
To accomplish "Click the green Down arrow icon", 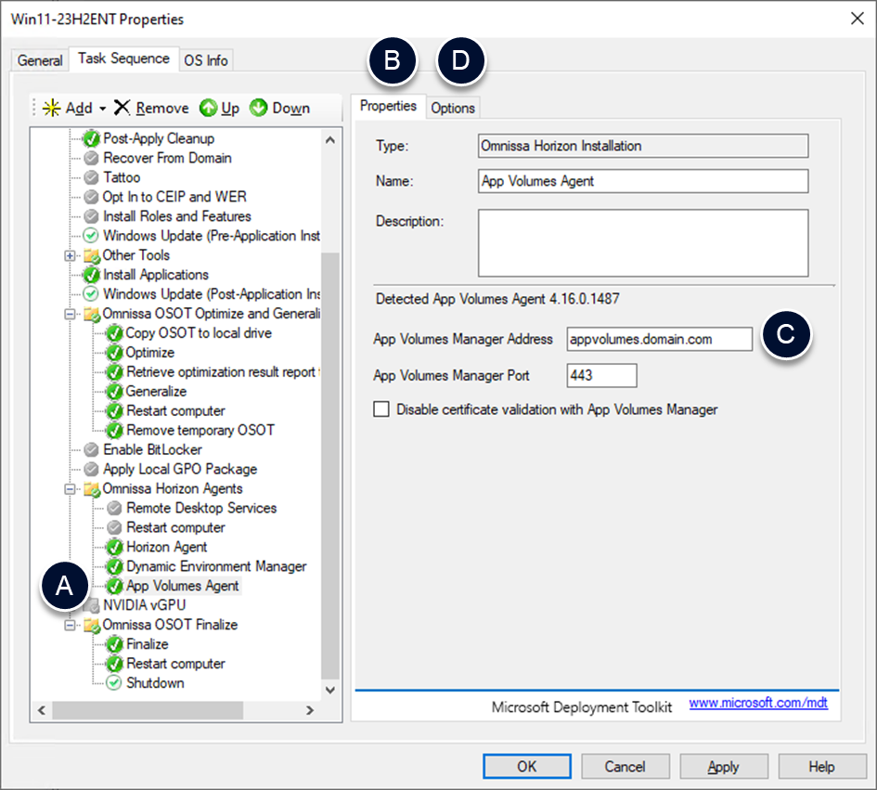I will pos(259,109).
